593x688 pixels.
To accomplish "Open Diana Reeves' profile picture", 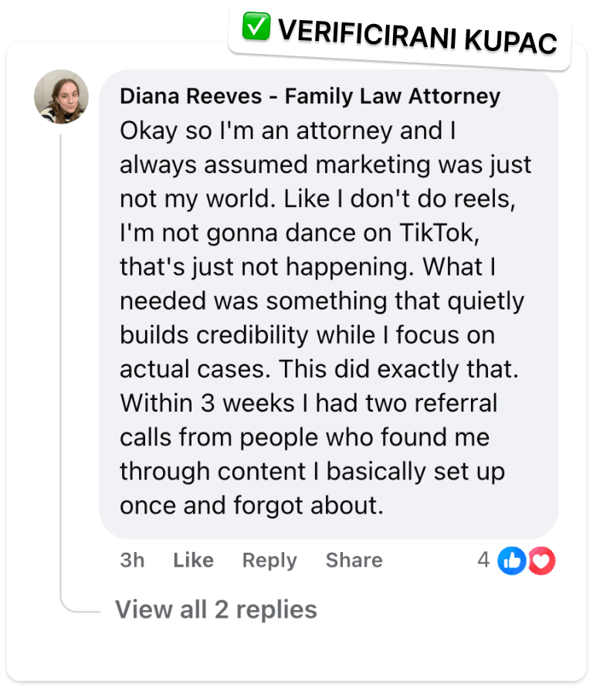I will pyautogui.click(x=62, y=97).
